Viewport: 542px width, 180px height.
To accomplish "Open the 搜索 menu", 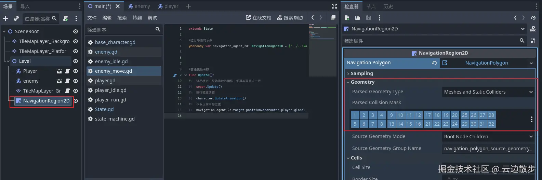I will (x=122, y=18).
